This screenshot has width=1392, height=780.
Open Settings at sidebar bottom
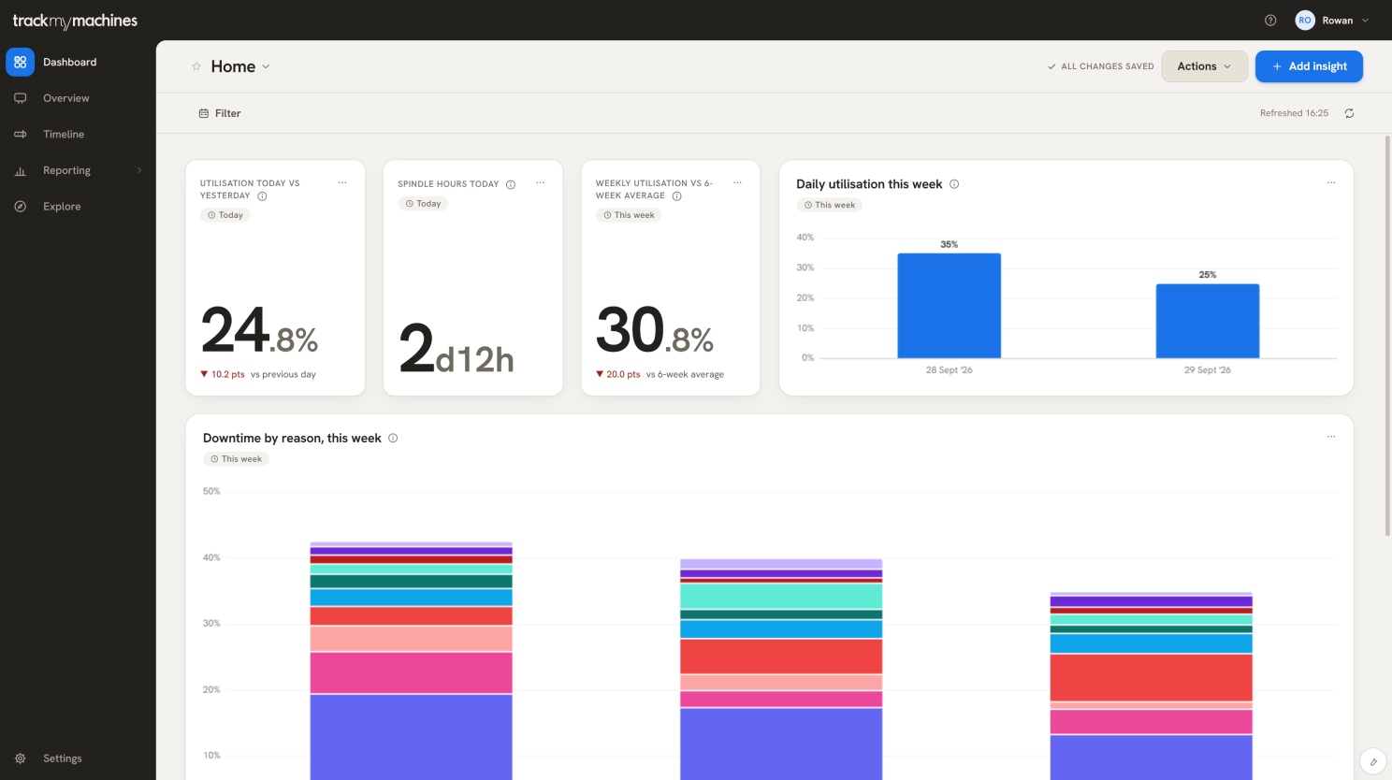[78, 758]
